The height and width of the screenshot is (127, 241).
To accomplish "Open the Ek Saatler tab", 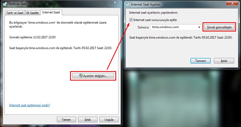I will click(33, 13).
